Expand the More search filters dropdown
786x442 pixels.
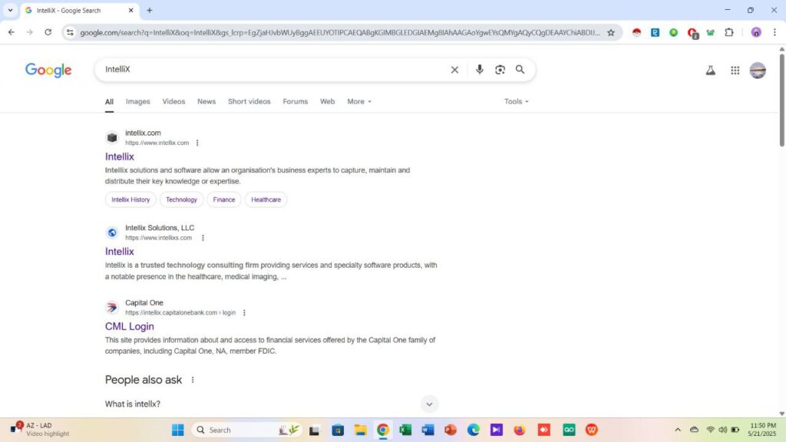pyautogui.click(x=359, y=101)
